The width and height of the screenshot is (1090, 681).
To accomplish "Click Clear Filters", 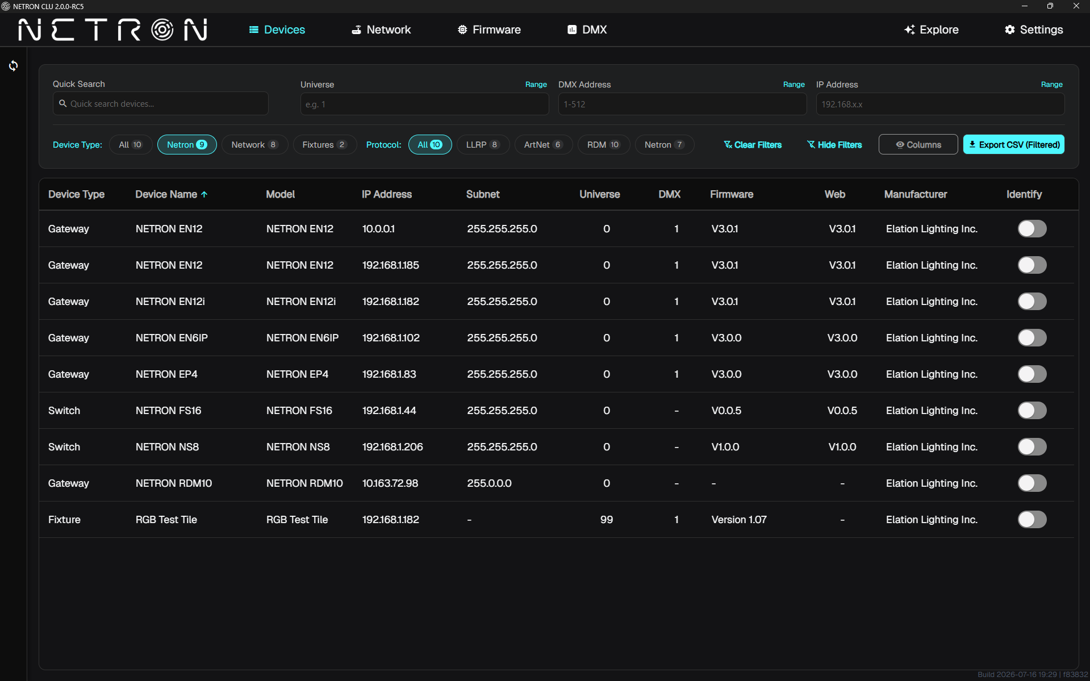I will tap(753, 145).
